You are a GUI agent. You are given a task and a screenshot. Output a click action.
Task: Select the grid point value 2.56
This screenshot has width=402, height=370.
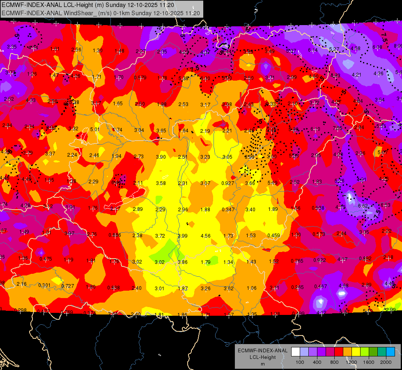(x=76, y=50)
